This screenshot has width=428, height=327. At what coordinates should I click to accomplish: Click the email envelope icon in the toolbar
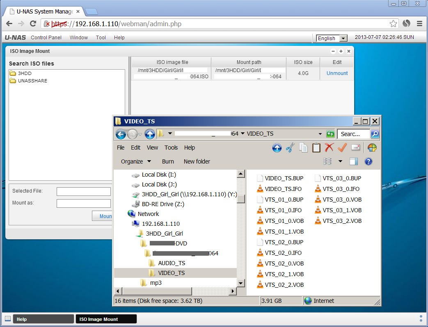(x=355, y=148)
